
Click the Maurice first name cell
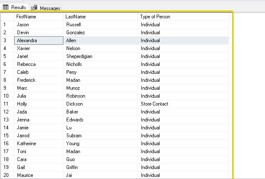pyautogui.click(x=38, y=175)
